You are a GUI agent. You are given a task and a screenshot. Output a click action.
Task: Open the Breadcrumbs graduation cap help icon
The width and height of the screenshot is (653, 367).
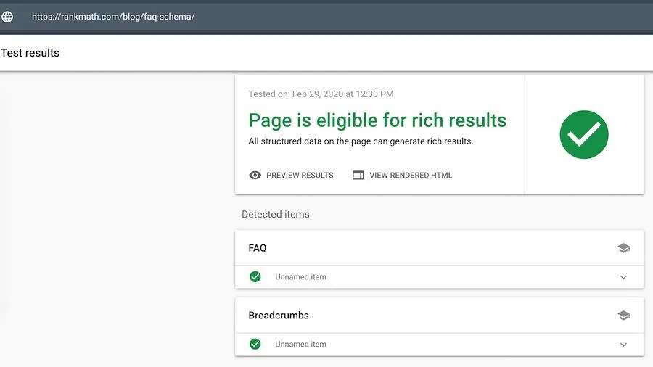[623, 316]
